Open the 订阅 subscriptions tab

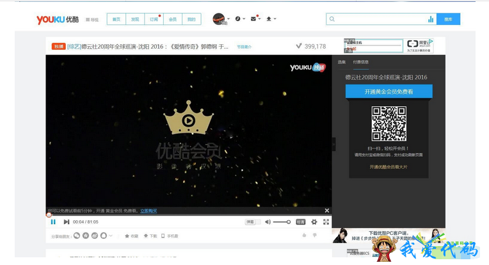click(154, 19)
